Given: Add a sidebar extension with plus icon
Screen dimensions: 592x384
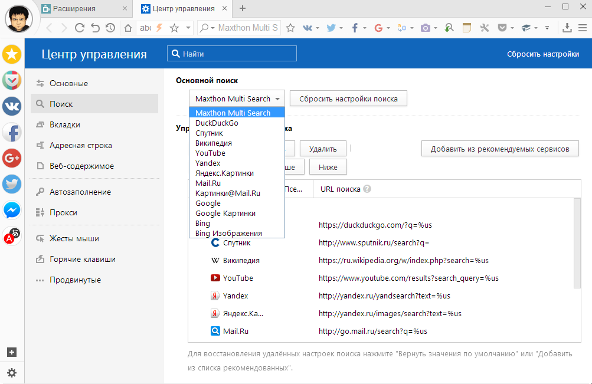Looking at the screenshot, I should pyautogui.click(x=12, y=352).
